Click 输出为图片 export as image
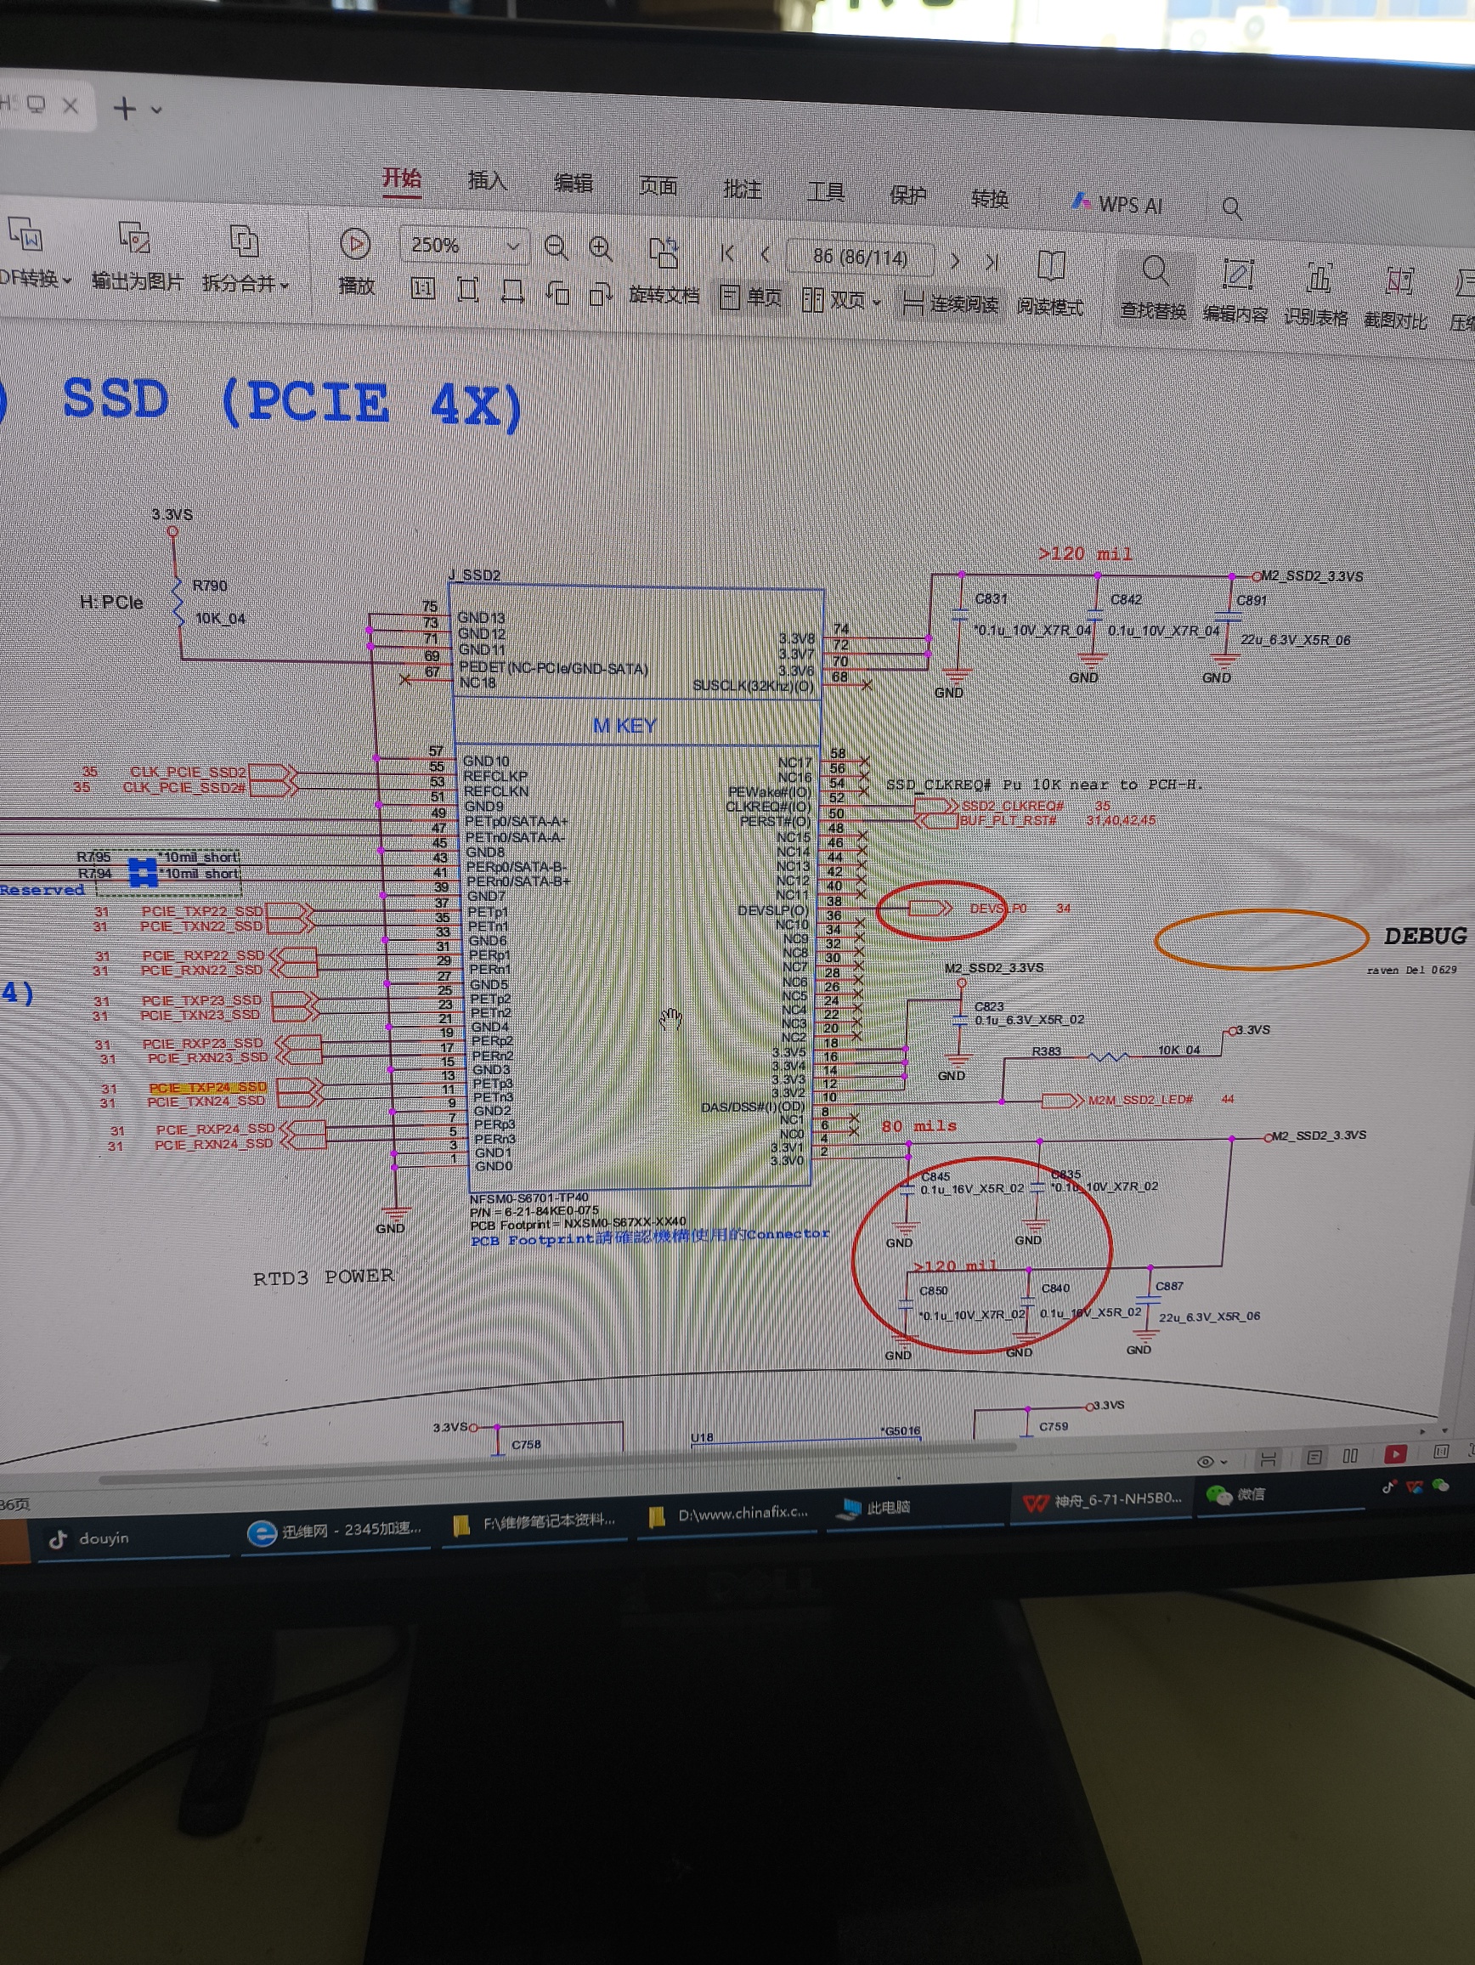Image resolution: width=1475 pixels, height=1965 pixels. click(x=136, y=258)
